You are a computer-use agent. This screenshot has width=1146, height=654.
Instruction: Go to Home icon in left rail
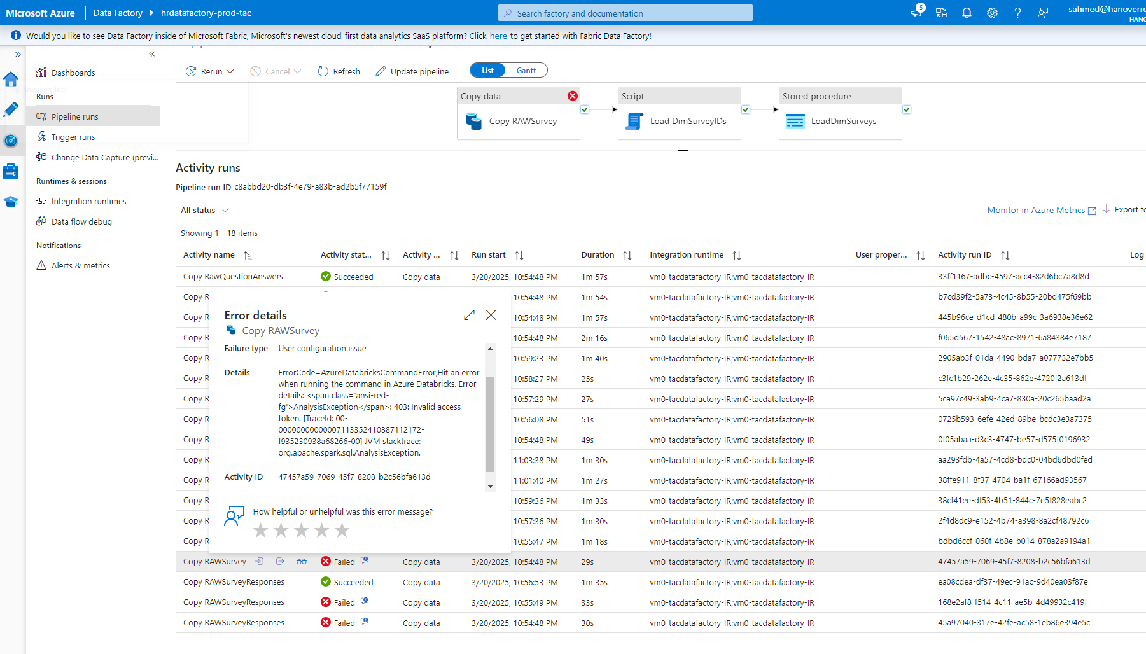pos(11,79)
